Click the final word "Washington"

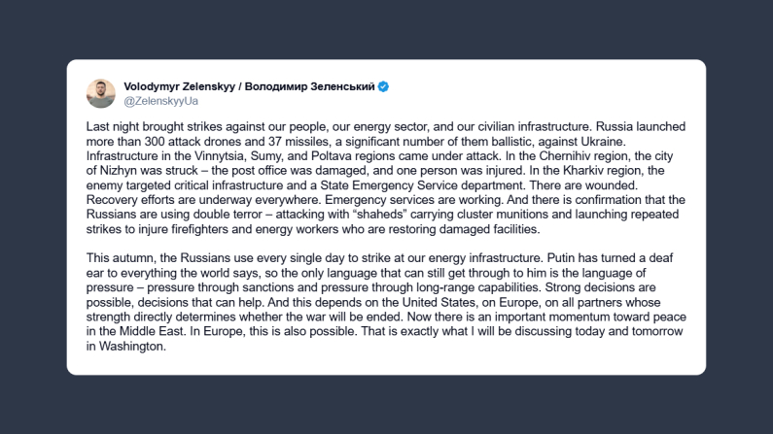(132, 347)
